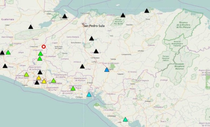Click black triangle near Santa Rosa label

click(5, 66)
